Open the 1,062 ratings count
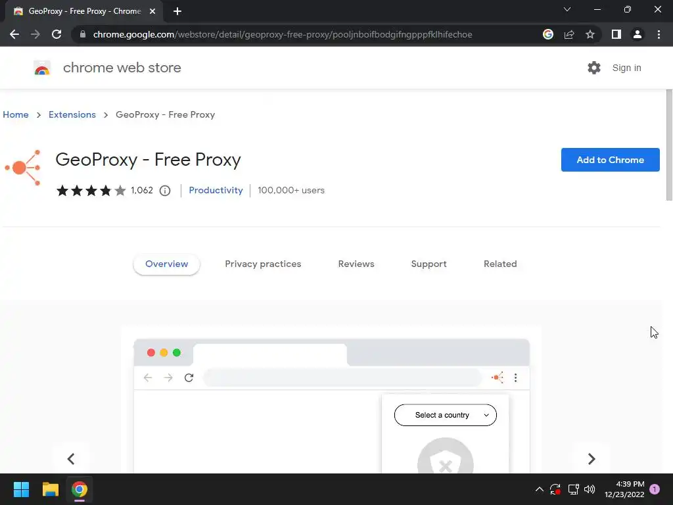Viewport: 673px width, 505px height. 142,190
